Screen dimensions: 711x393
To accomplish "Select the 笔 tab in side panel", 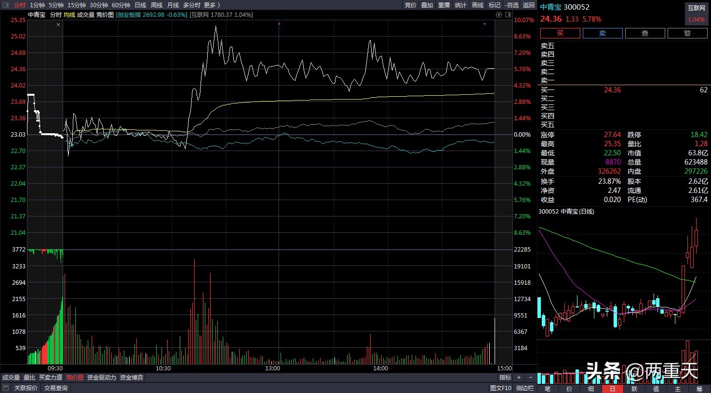I will click(x=548, y=389).
